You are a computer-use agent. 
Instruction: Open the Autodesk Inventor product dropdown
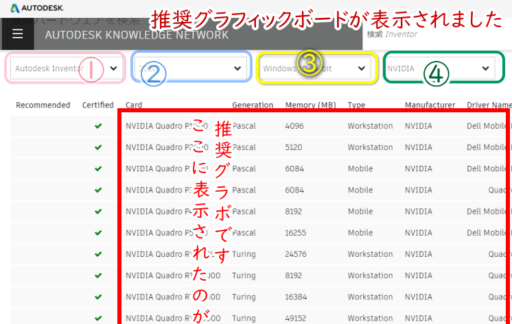[x=67, y=68]
